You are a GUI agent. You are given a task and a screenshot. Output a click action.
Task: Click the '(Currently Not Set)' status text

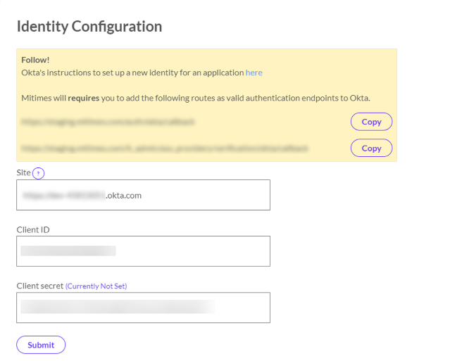tap(96, 286)
